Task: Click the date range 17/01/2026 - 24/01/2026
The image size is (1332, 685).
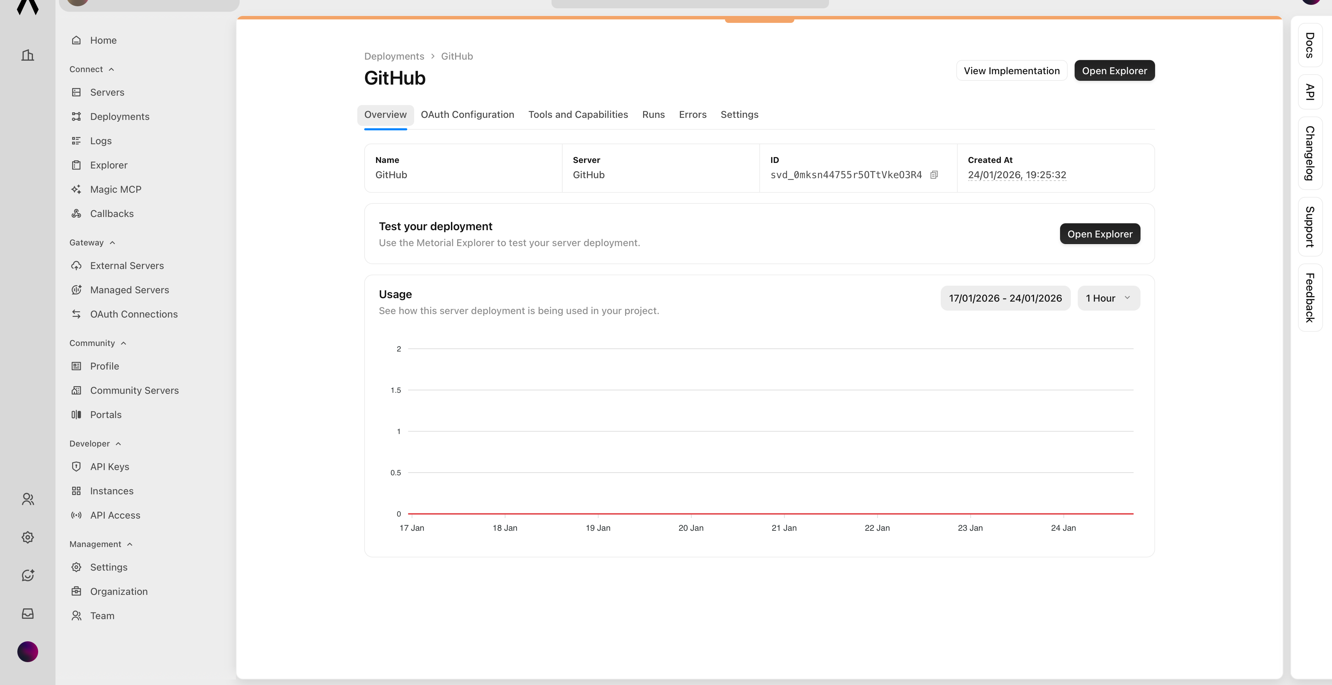Action: 1005,298
